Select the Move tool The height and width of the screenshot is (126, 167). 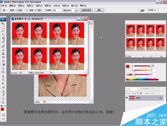3,23
